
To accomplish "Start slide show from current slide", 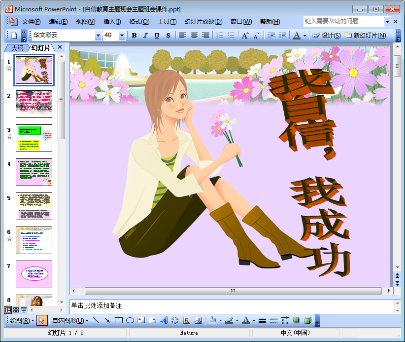I will coord(24,309).
